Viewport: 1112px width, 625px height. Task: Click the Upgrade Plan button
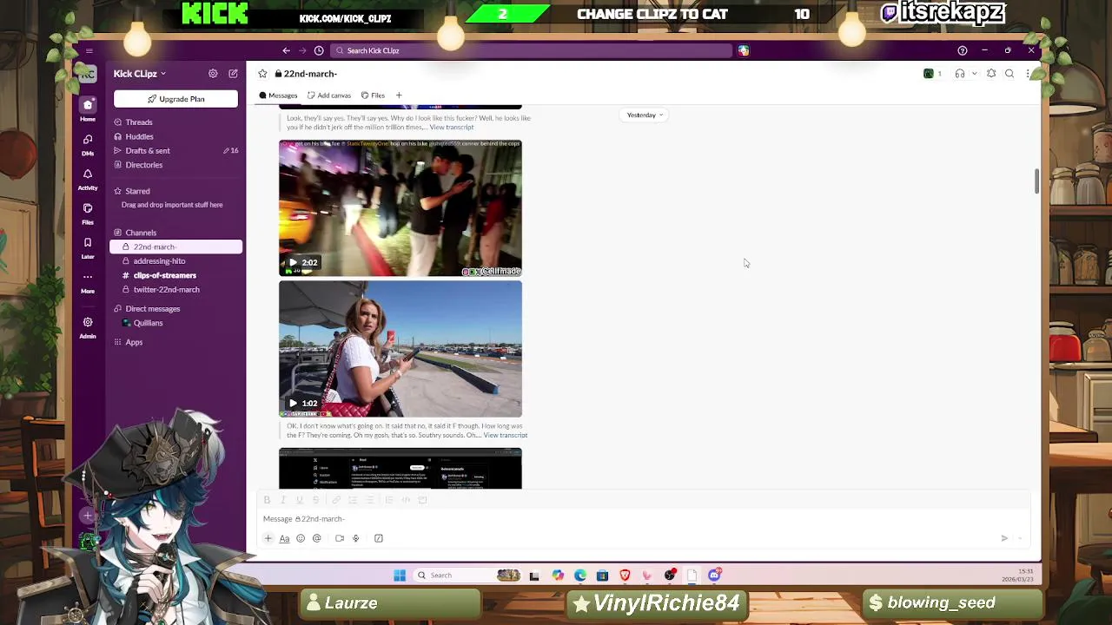coord(175,99)
